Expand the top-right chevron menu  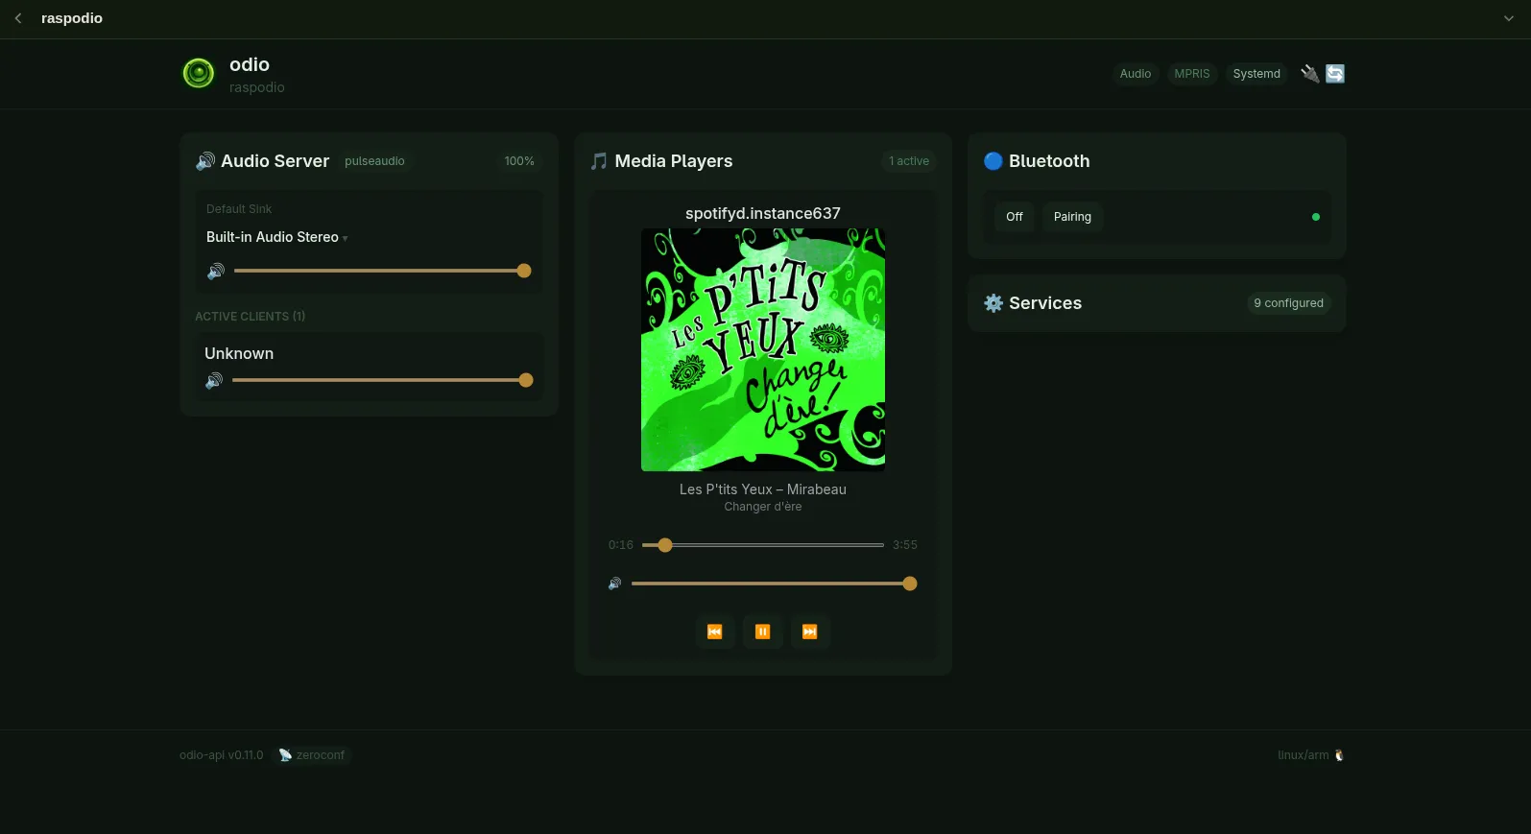[x=1508, y=18]
